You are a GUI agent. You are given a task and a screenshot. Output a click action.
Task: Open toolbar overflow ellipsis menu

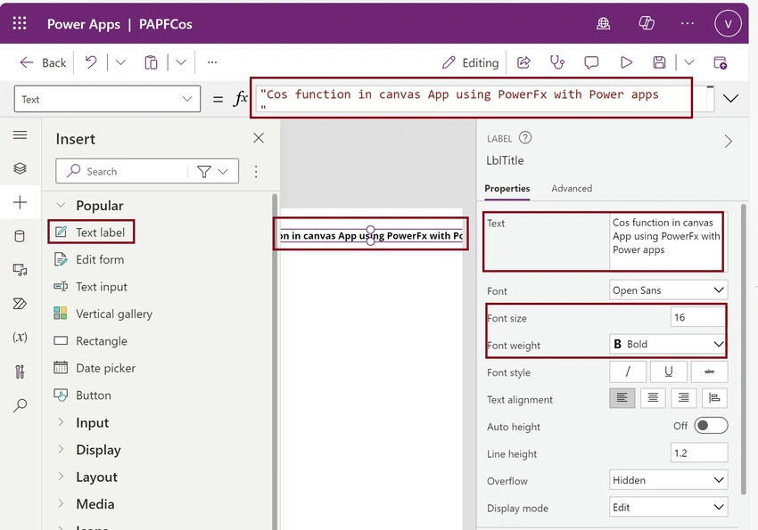211,62
